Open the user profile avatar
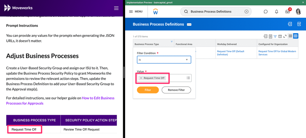The height and width of the screenshot is (138, 306). click(299, 11)
